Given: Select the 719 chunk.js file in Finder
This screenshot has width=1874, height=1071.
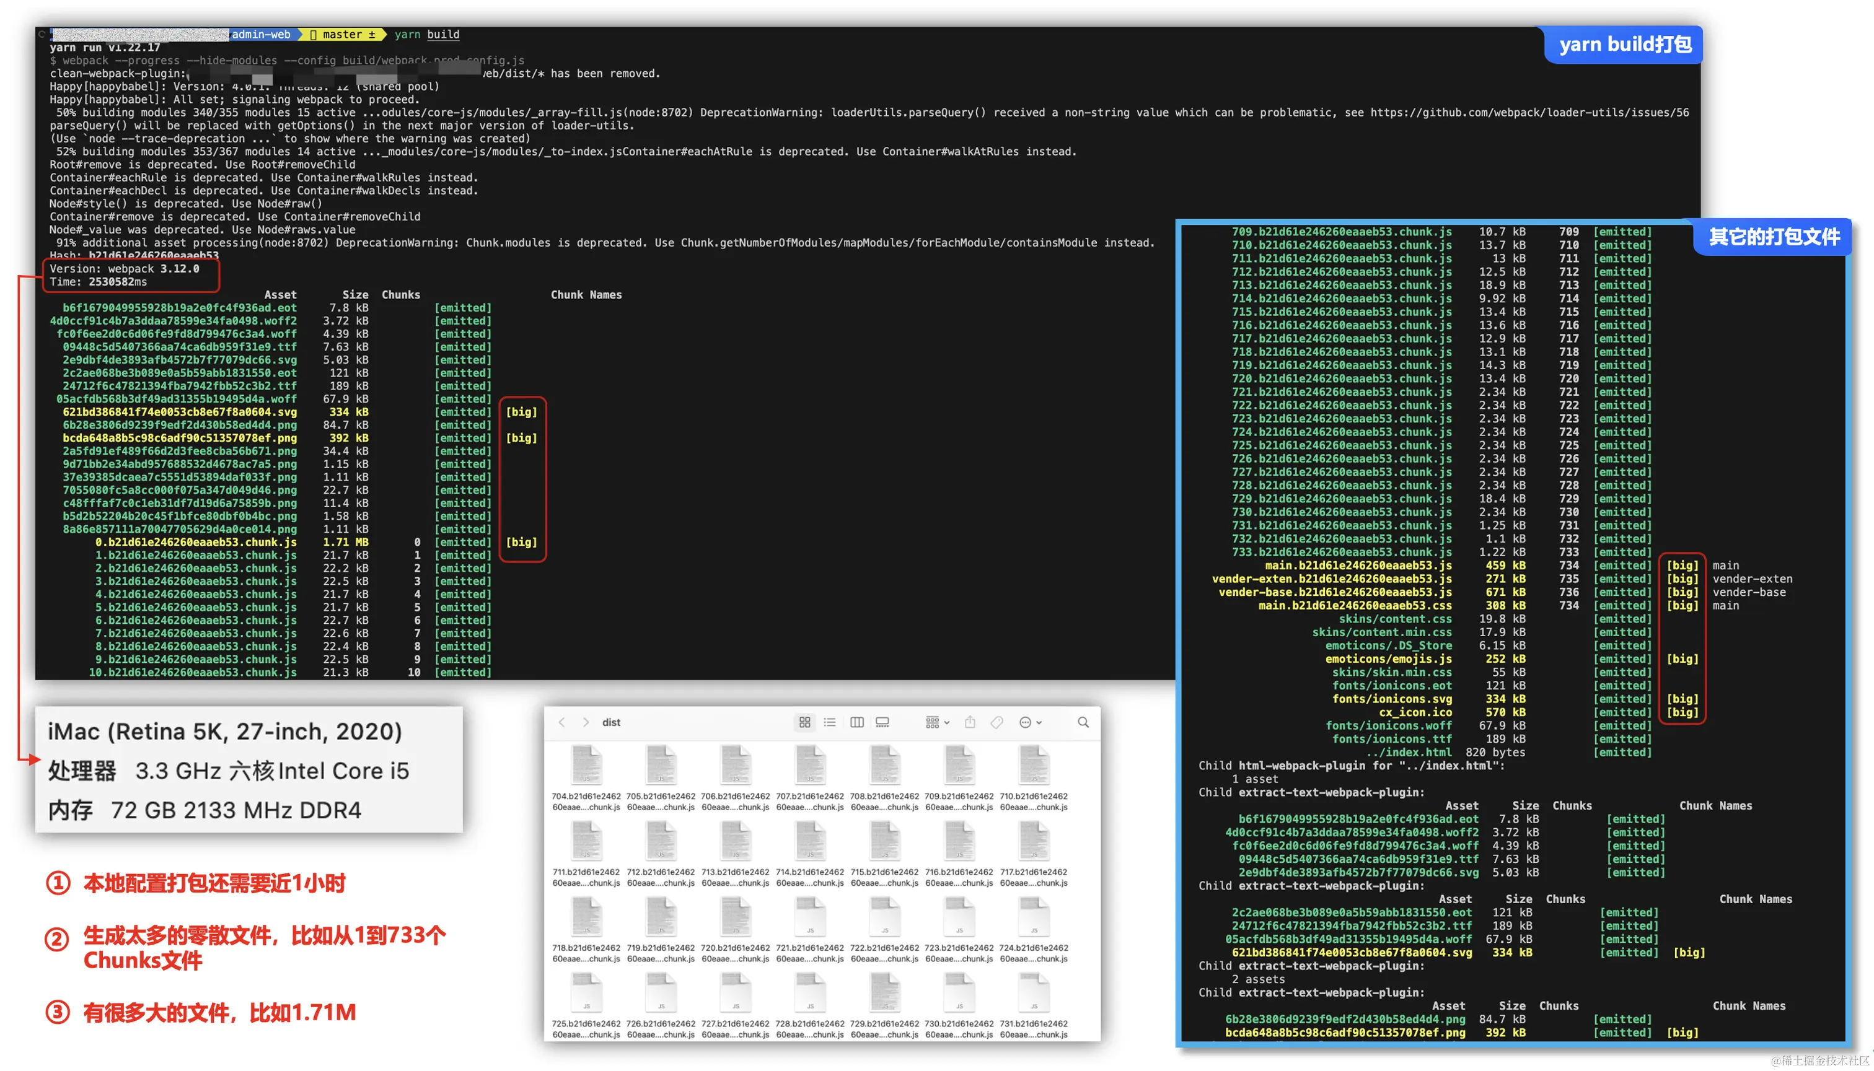Looking at the screenshot, I should point(661,917).
